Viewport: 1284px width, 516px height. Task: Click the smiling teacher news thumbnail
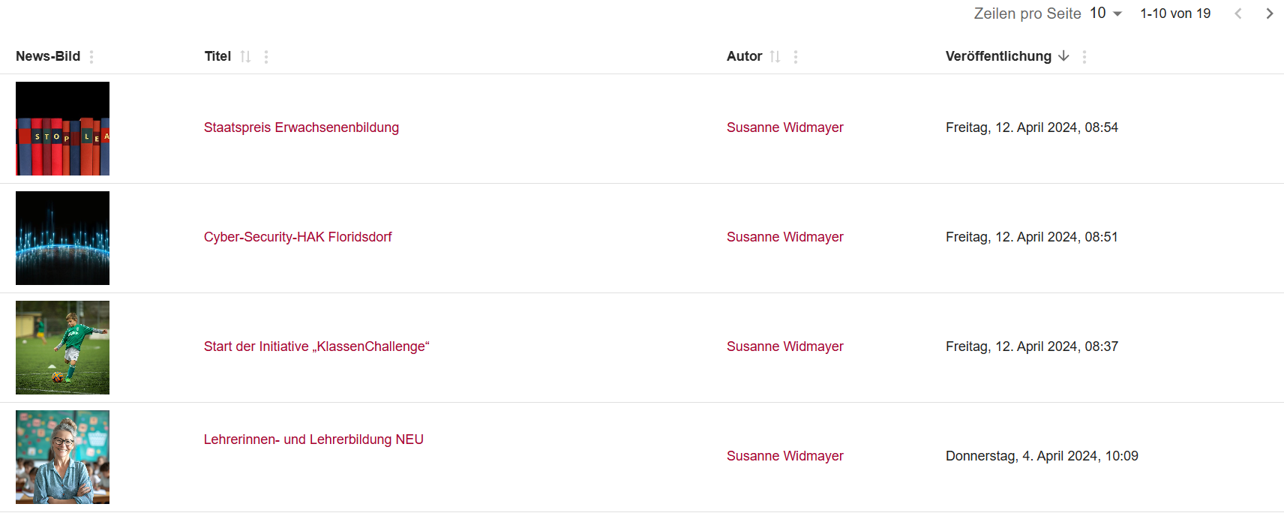point(62,457)
